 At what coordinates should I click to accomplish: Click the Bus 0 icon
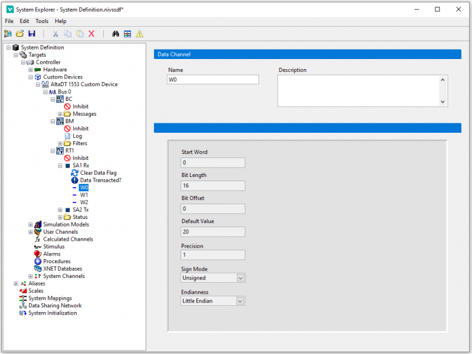[53, 92]
